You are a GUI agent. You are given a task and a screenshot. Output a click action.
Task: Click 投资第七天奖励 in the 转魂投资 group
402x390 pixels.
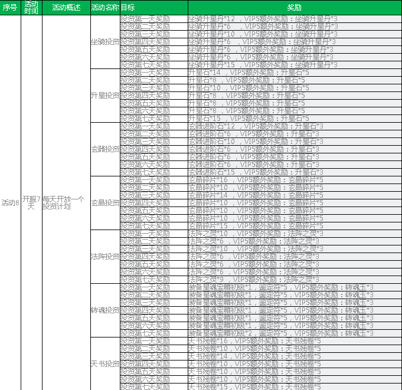click(x=154, y=333)
